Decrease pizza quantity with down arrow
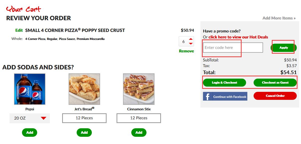This screenshot has width=301, height=144. click(x=191, y=44)
